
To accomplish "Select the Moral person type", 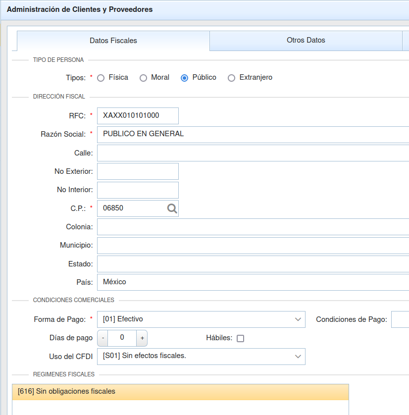I will coord(143,78).
